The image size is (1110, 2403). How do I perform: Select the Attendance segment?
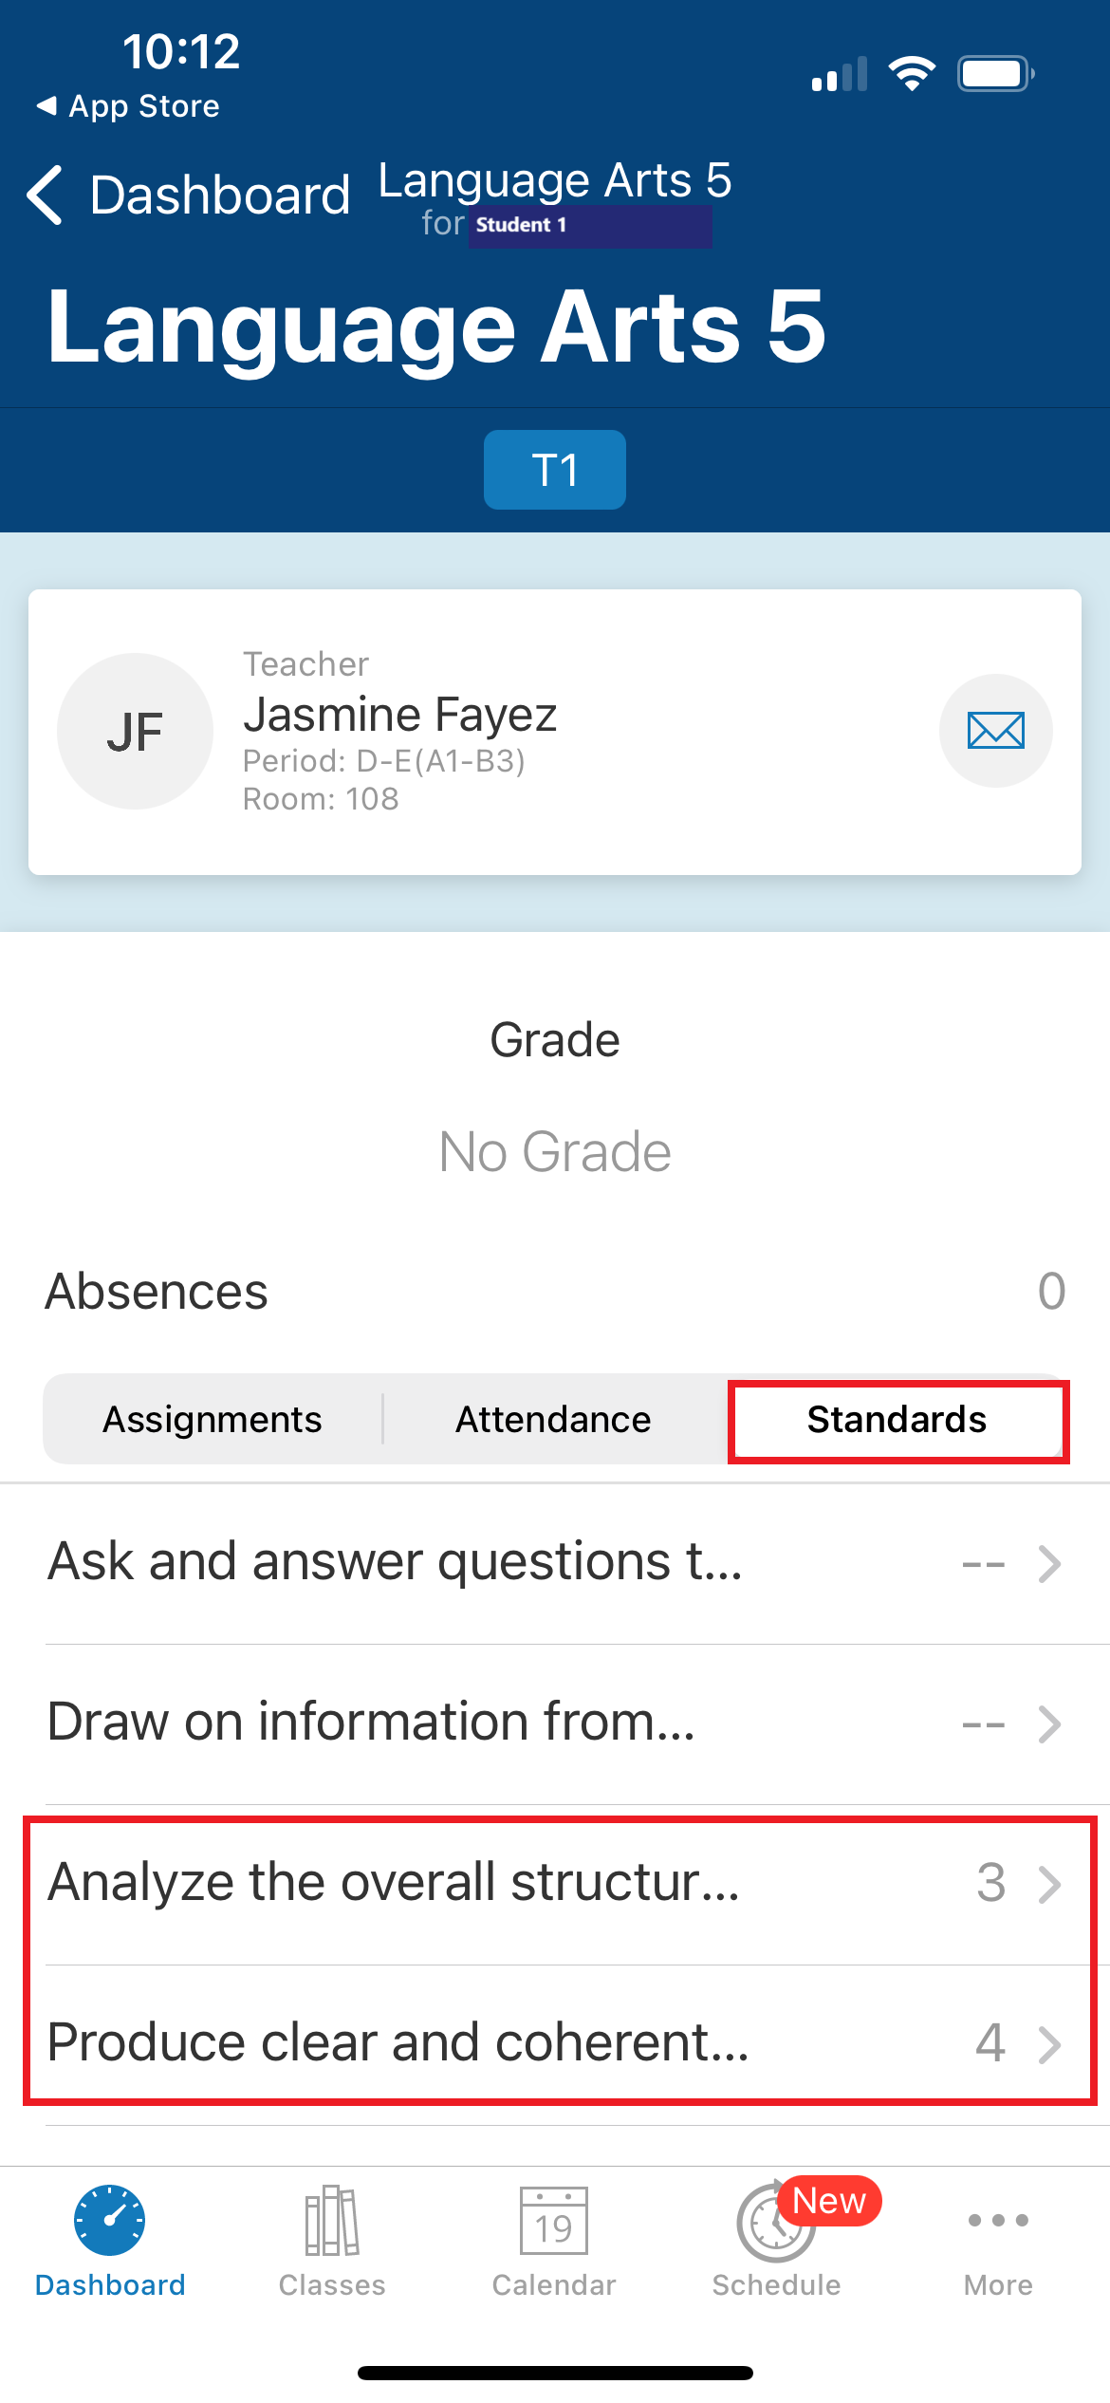point(553,1419)
